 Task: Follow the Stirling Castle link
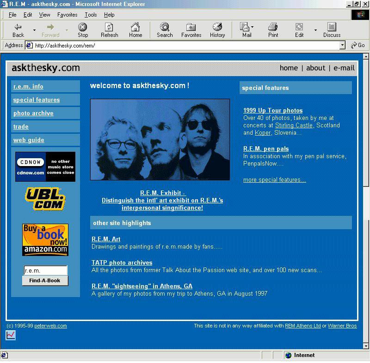(x=294, y=125)
